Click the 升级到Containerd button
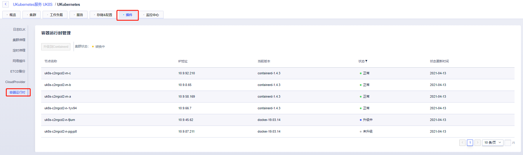The image size is (523, 155). coord(56,47)
